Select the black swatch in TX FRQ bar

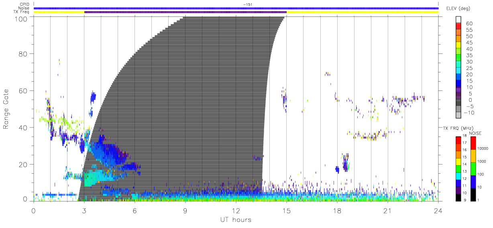coord(458,197)
